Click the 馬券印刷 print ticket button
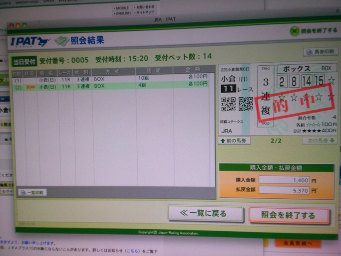This screenshot has width=341, height=256. click(321, 52)
